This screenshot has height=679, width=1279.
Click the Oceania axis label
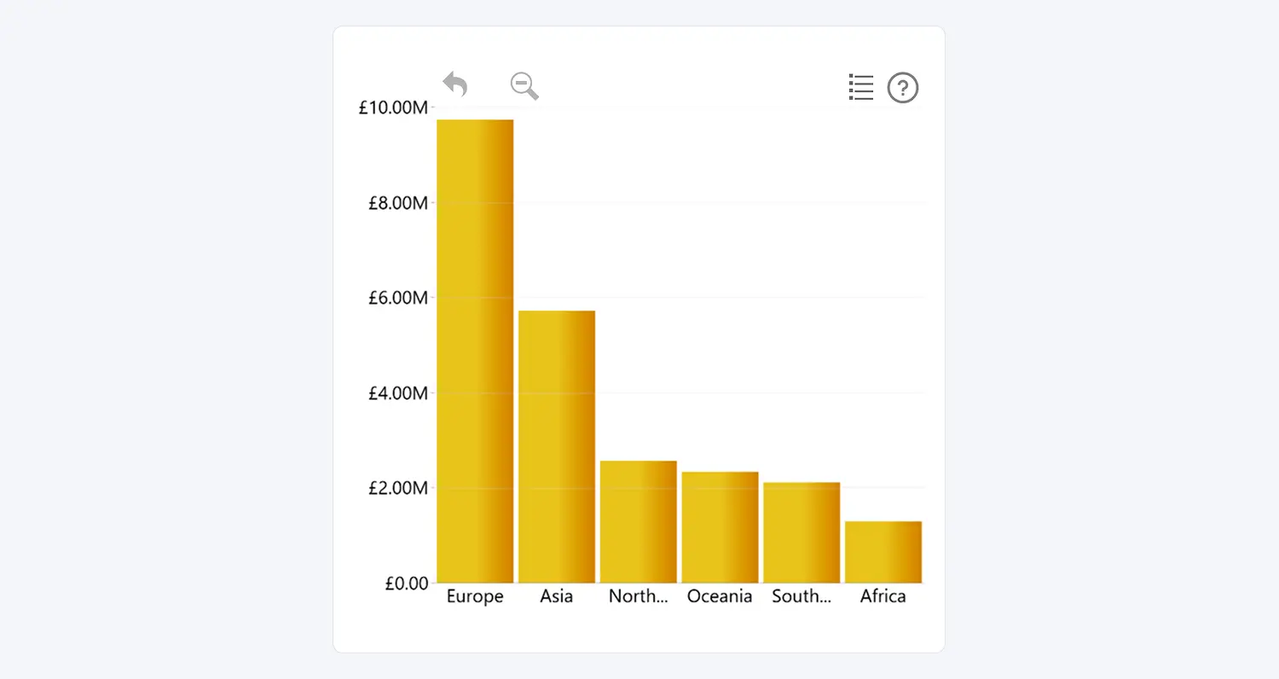tap(720, 596)
